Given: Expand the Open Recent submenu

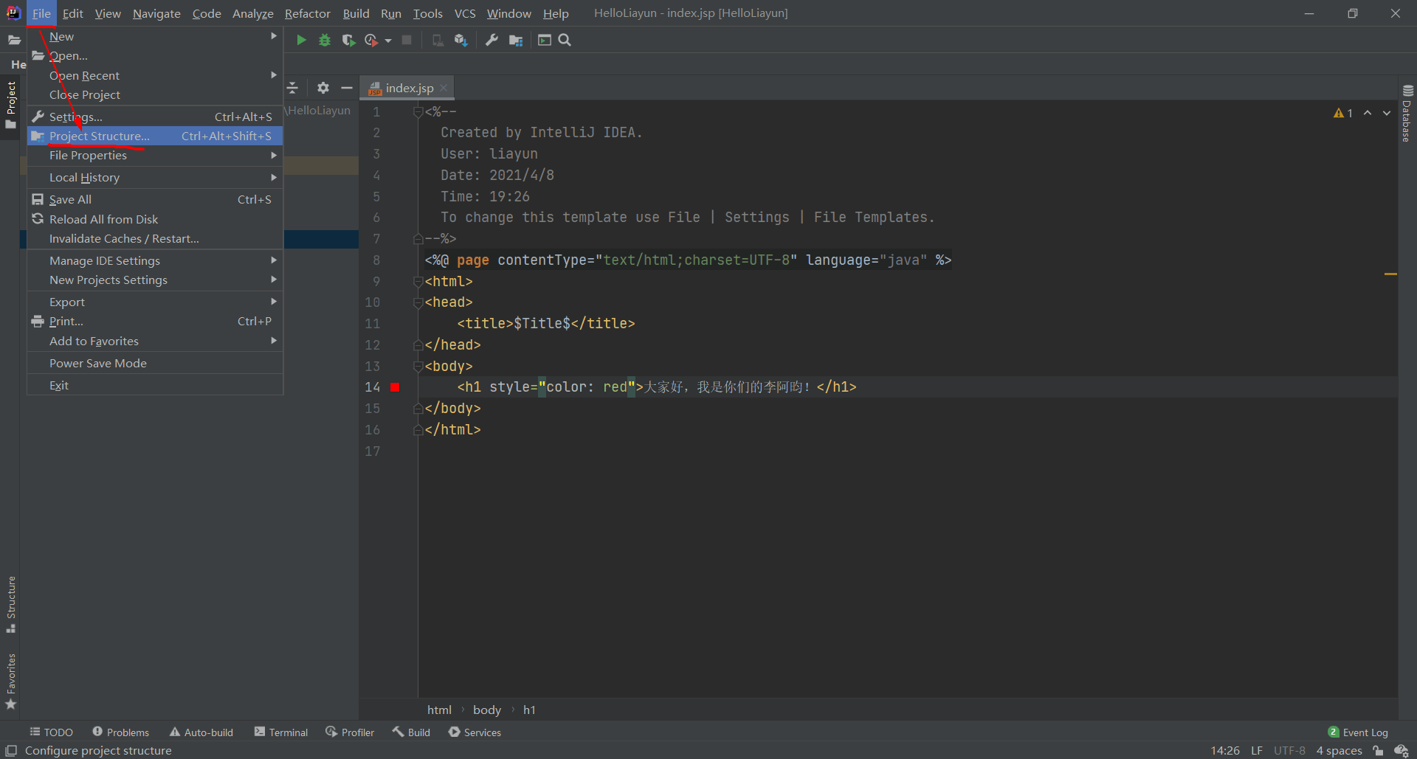Looking at the screenshot, I should coord(155,75).
